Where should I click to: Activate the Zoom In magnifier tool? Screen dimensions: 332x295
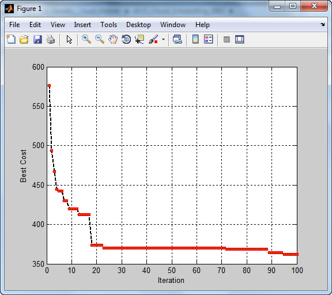[86, 39]
